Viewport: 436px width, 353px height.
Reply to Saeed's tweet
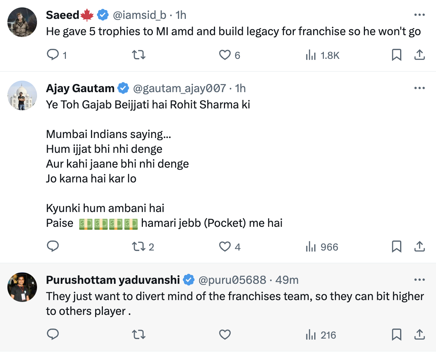(x=53, y=55)
